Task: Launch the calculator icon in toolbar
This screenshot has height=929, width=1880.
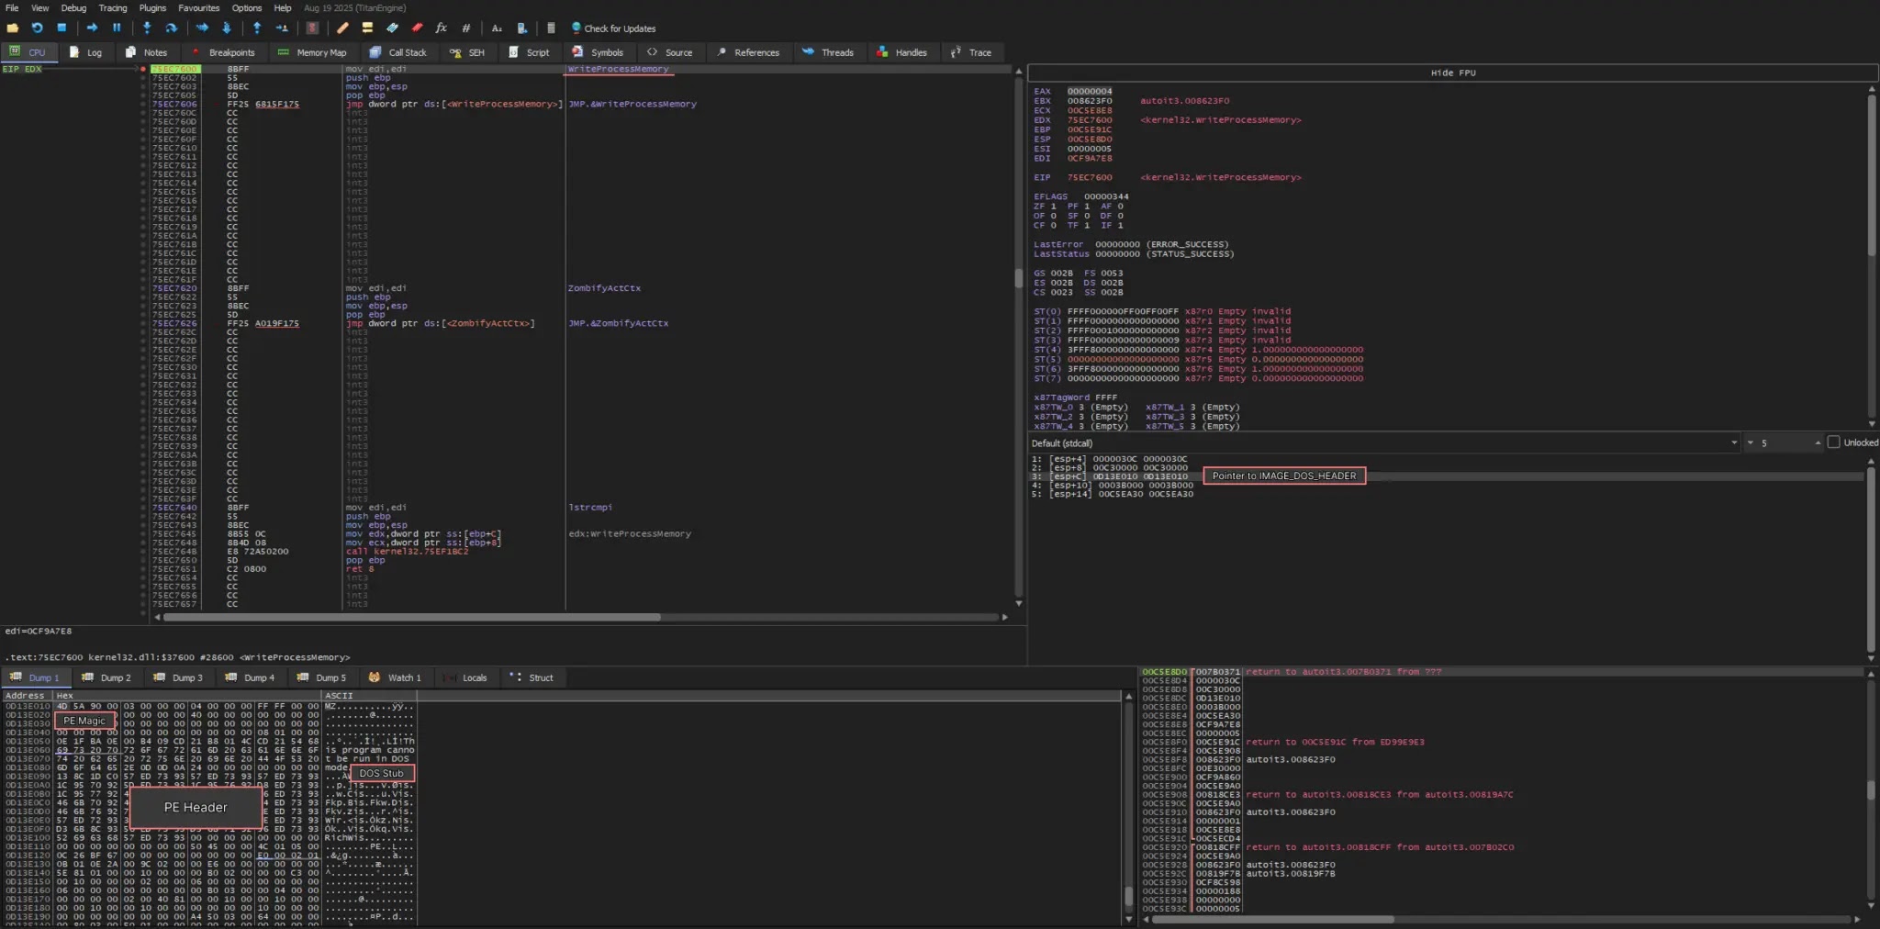Action: pyautogui.click(x=551, y=28)
